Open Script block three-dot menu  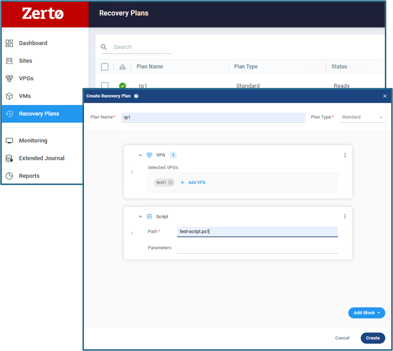(345, 216)
